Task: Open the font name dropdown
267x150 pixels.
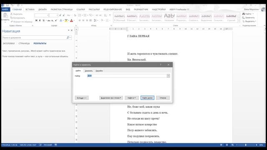Action: tap(48, 15)
